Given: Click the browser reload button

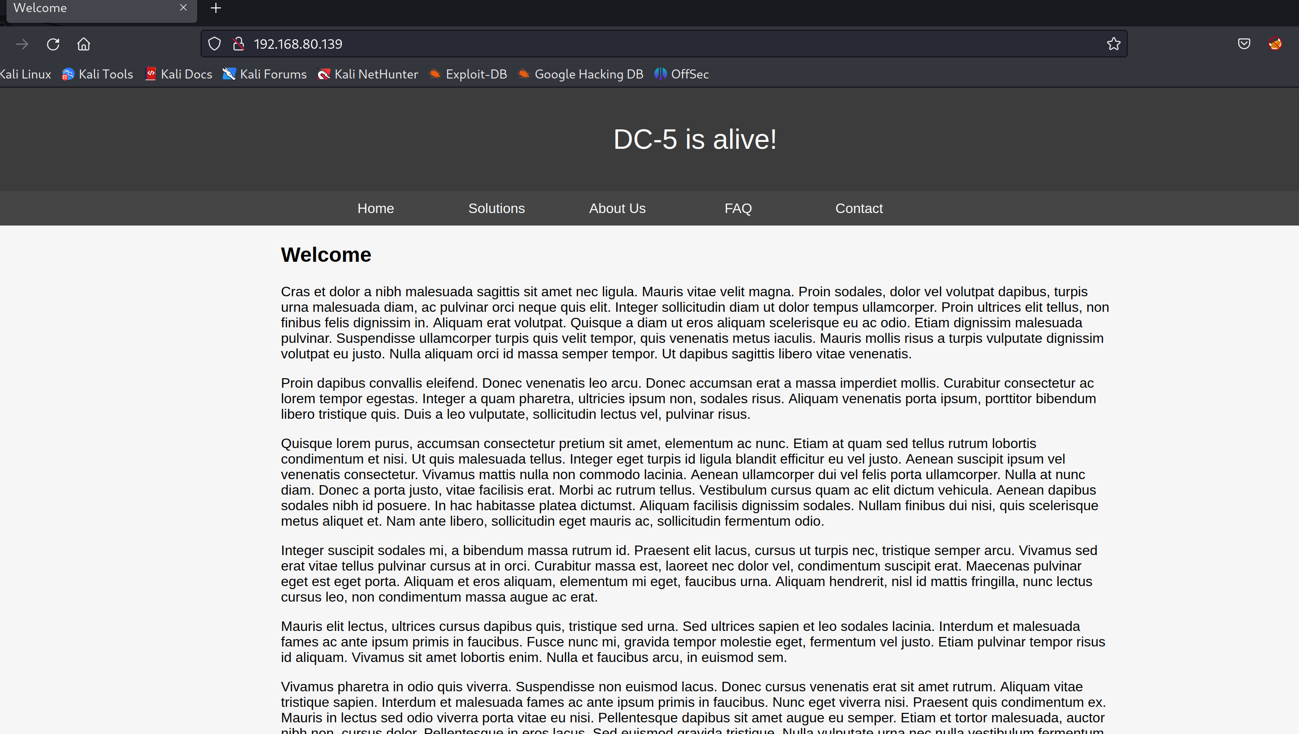Looking at the screenshot, I should (x=53, y=44).
